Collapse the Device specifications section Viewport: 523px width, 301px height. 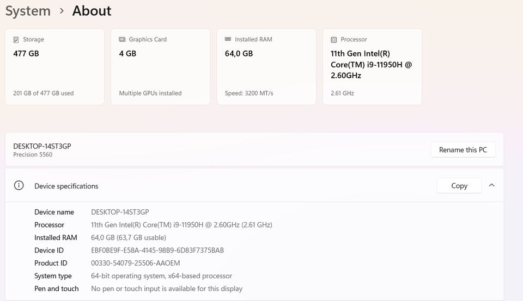(x=492, y=185)
